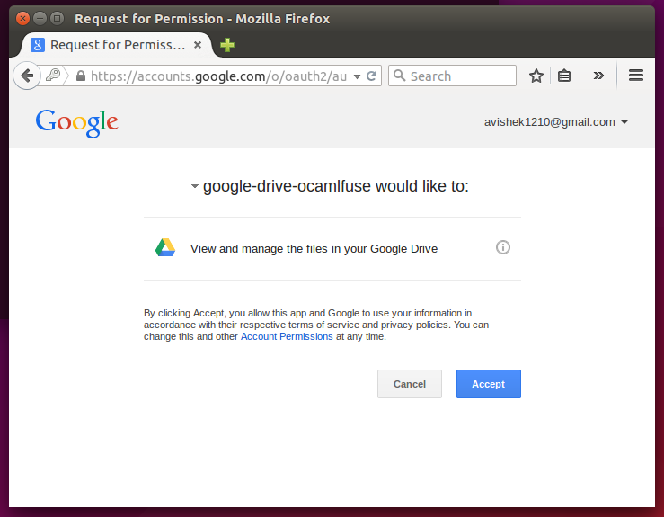Reload the page with the refresh icon
This screenshot has height=517, width=664.
point(371,76)
